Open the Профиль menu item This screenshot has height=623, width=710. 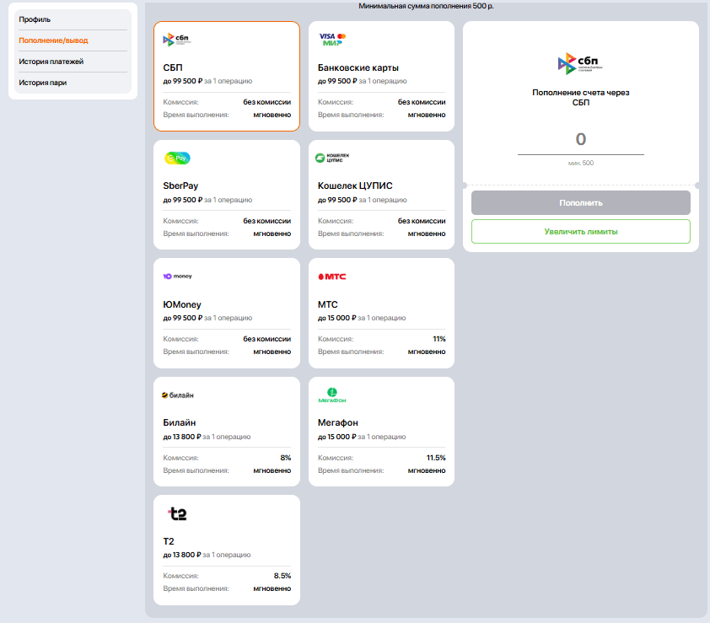point(35,19)
